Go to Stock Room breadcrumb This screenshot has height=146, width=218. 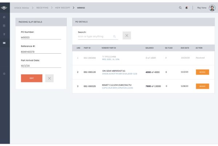pos(22,8)
